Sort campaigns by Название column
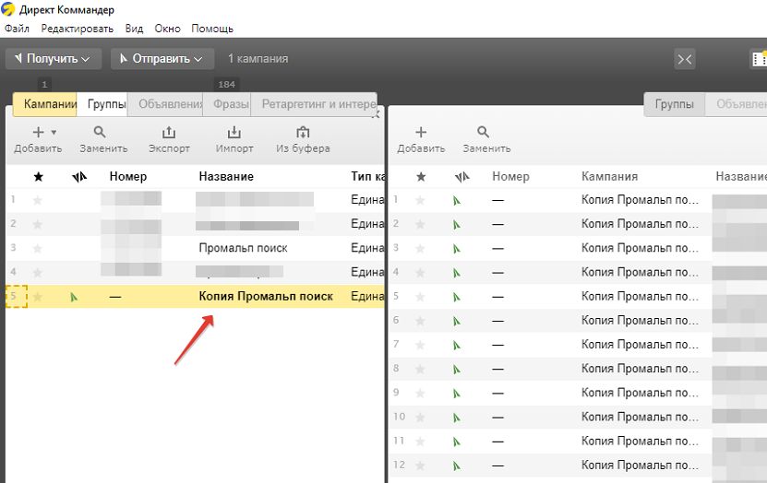 click(226, 176)
